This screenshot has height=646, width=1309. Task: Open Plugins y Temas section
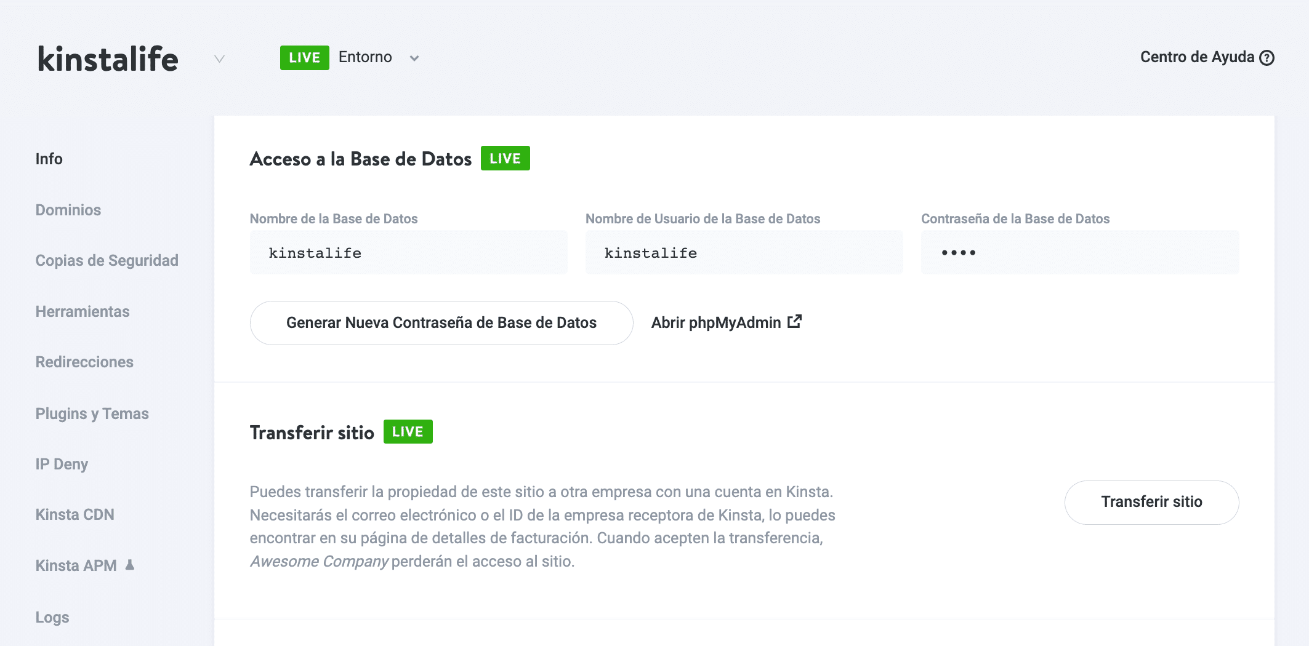pyautogui.click(x=92, y=413)
